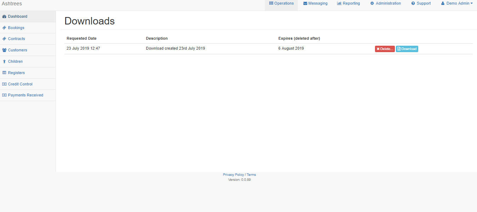Click the Credit Control money icon
The width and height of the screenshot is (477, 212).
point(4,84)
